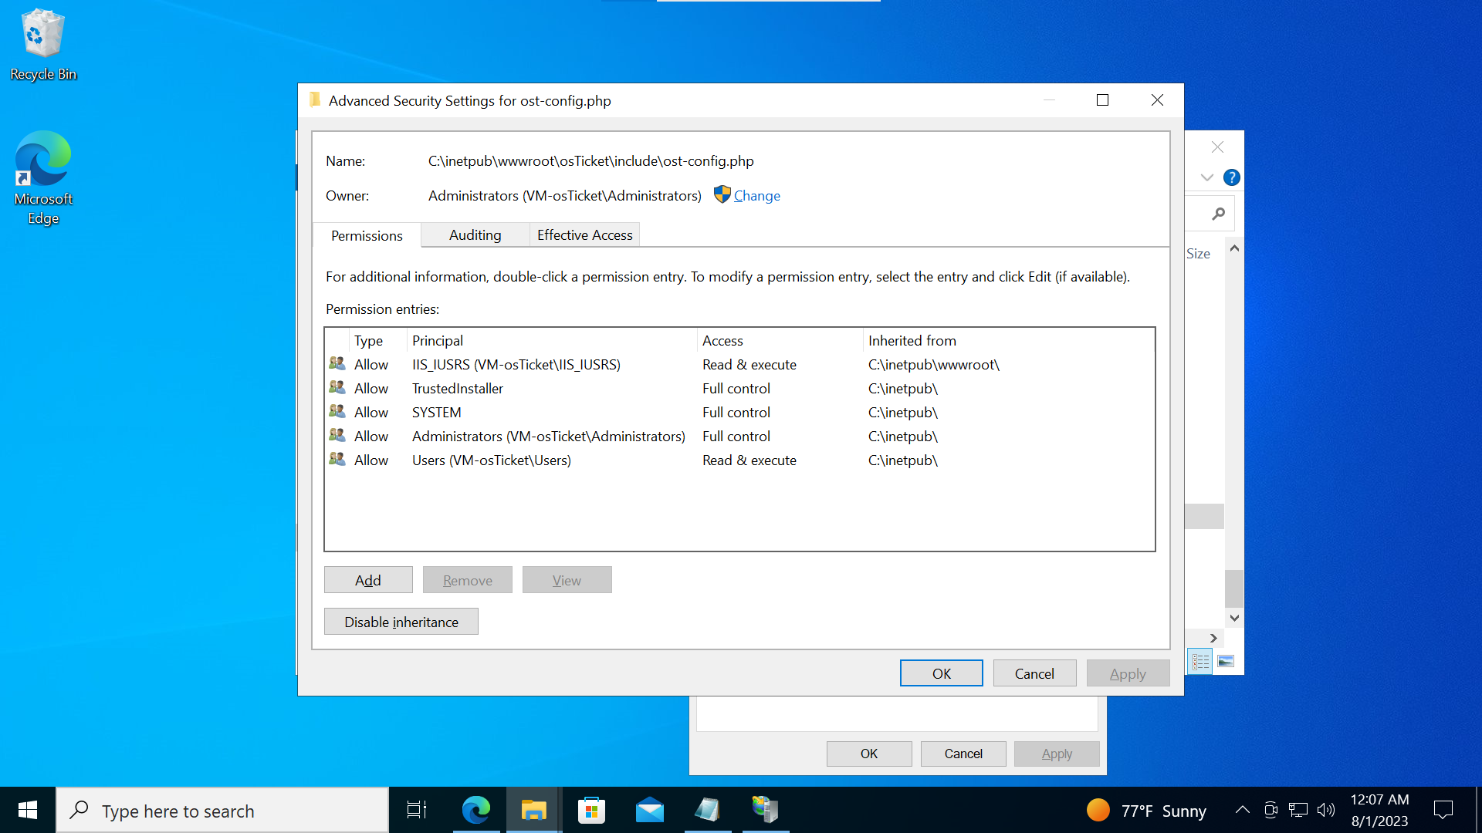Image resolution: width=1482 pixels, height=833 pixels.
Task: Click File Explorer in the taskbar
Action: tap(533, 810)
